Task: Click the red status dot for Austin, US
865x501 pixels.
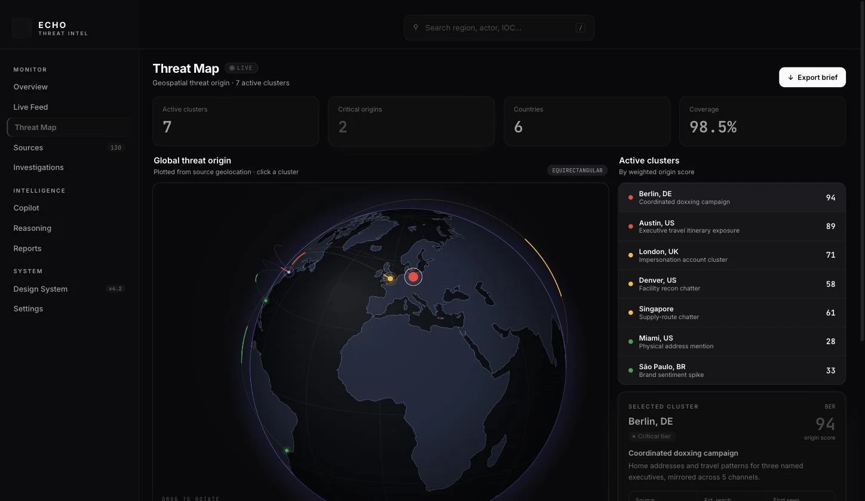Action: pyautogui.click(x=630, y=227)
